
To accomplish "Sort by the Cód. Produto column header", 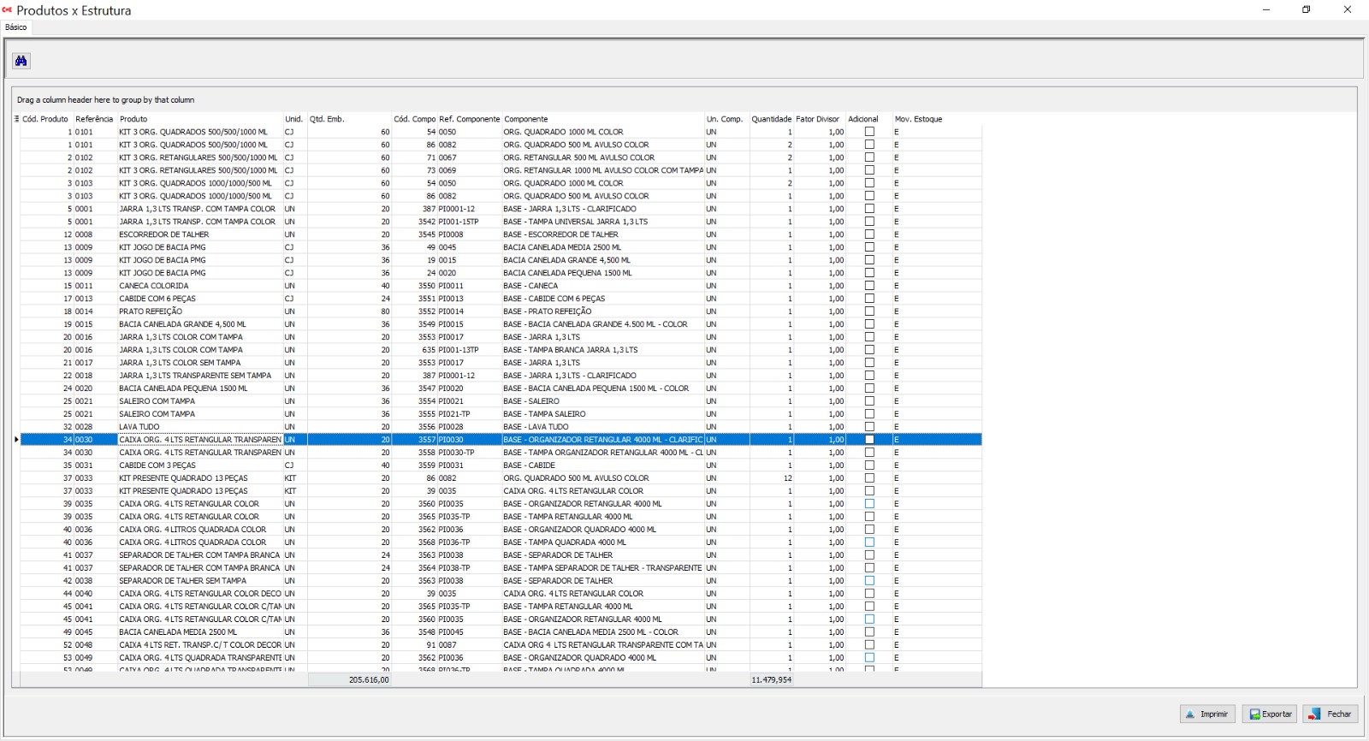I will coord(45,119).
